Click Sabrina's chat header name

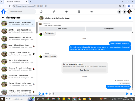(x=57, y=18)
